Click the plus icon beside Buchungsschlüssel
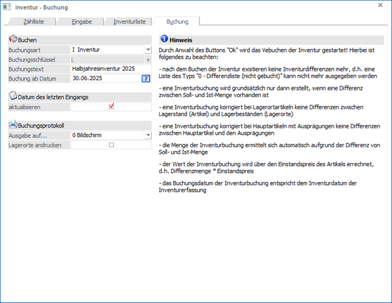 (148, 60)
